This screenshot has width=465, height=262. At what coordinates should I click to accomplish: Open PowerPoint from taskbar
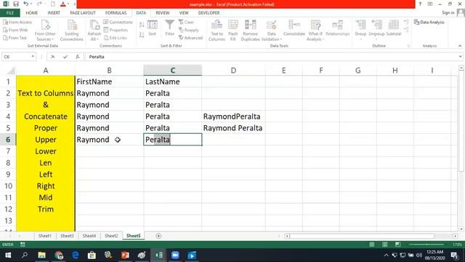click(x=125, y=255)
